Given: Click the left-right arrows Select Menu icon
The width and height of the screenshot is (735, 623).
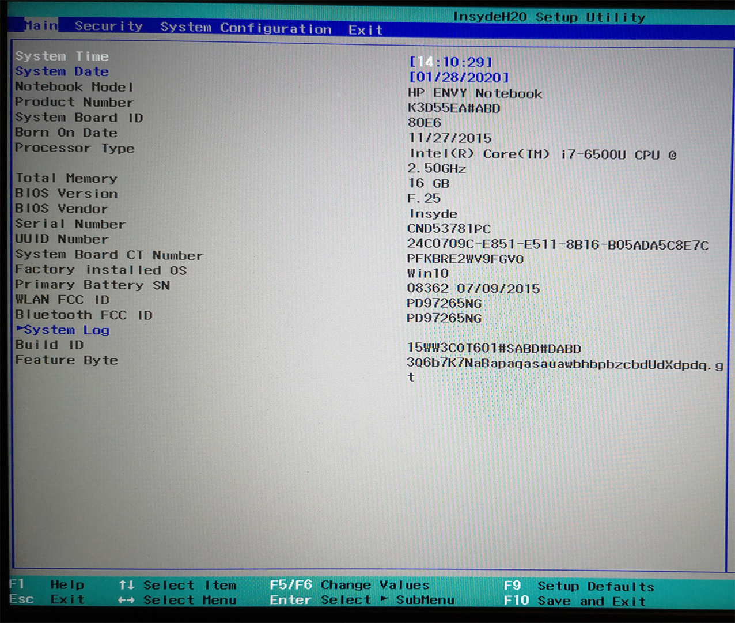Looking at the screenshot, I should click(126, 600).
